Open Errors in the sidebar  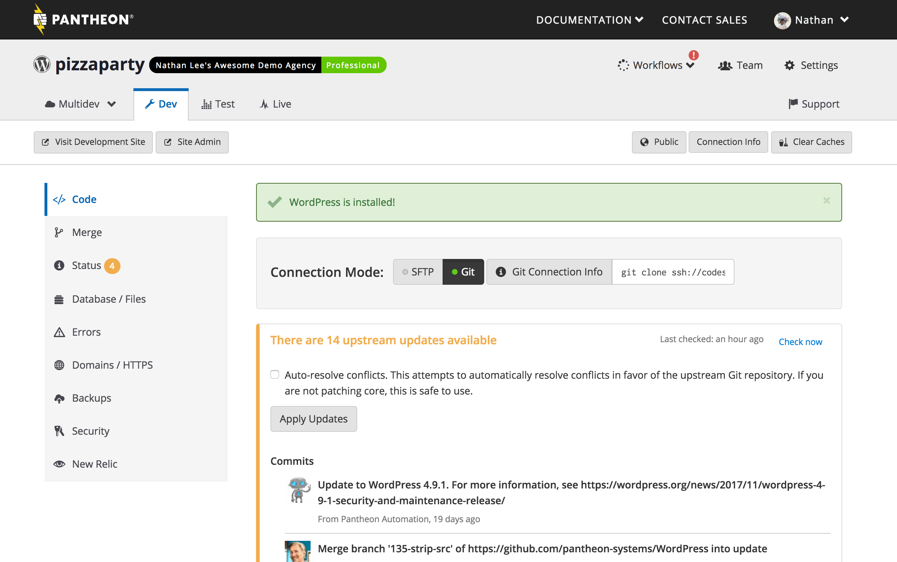136,332
